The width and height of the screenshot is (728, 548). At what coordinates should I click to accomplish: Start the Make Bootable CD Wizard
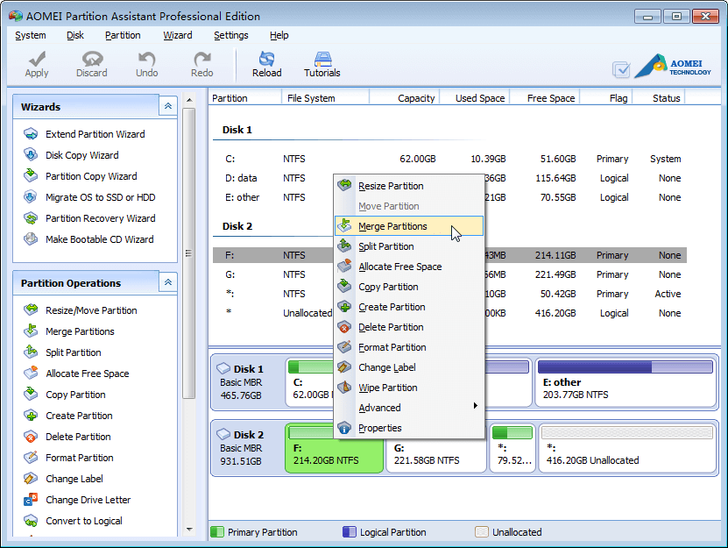(x=99, y=239)
